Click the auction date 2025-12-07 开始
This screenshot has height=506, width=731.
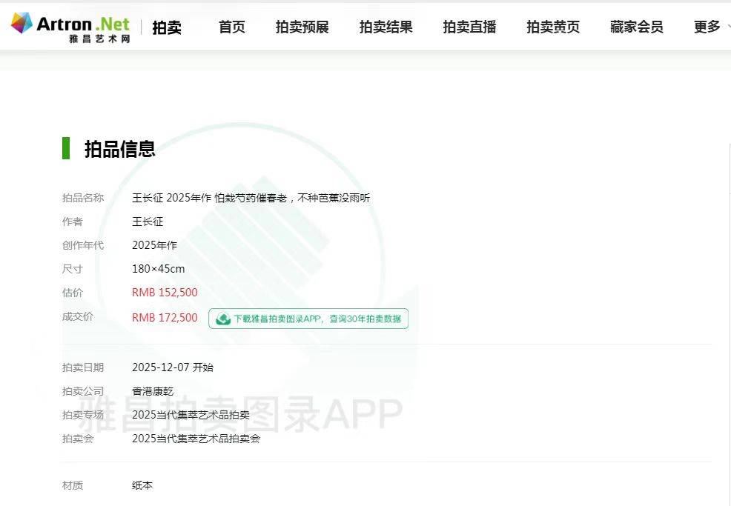pos(172,367)
